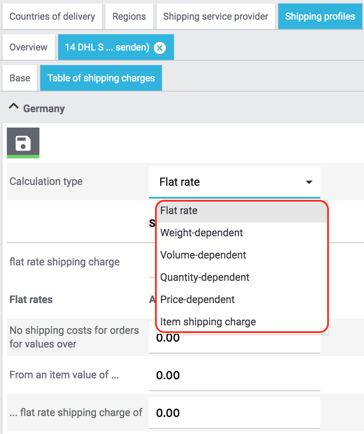Focus the flat rate shipping charge of field
The width and height of the screenshot is (364, 434).
(234, 413)
